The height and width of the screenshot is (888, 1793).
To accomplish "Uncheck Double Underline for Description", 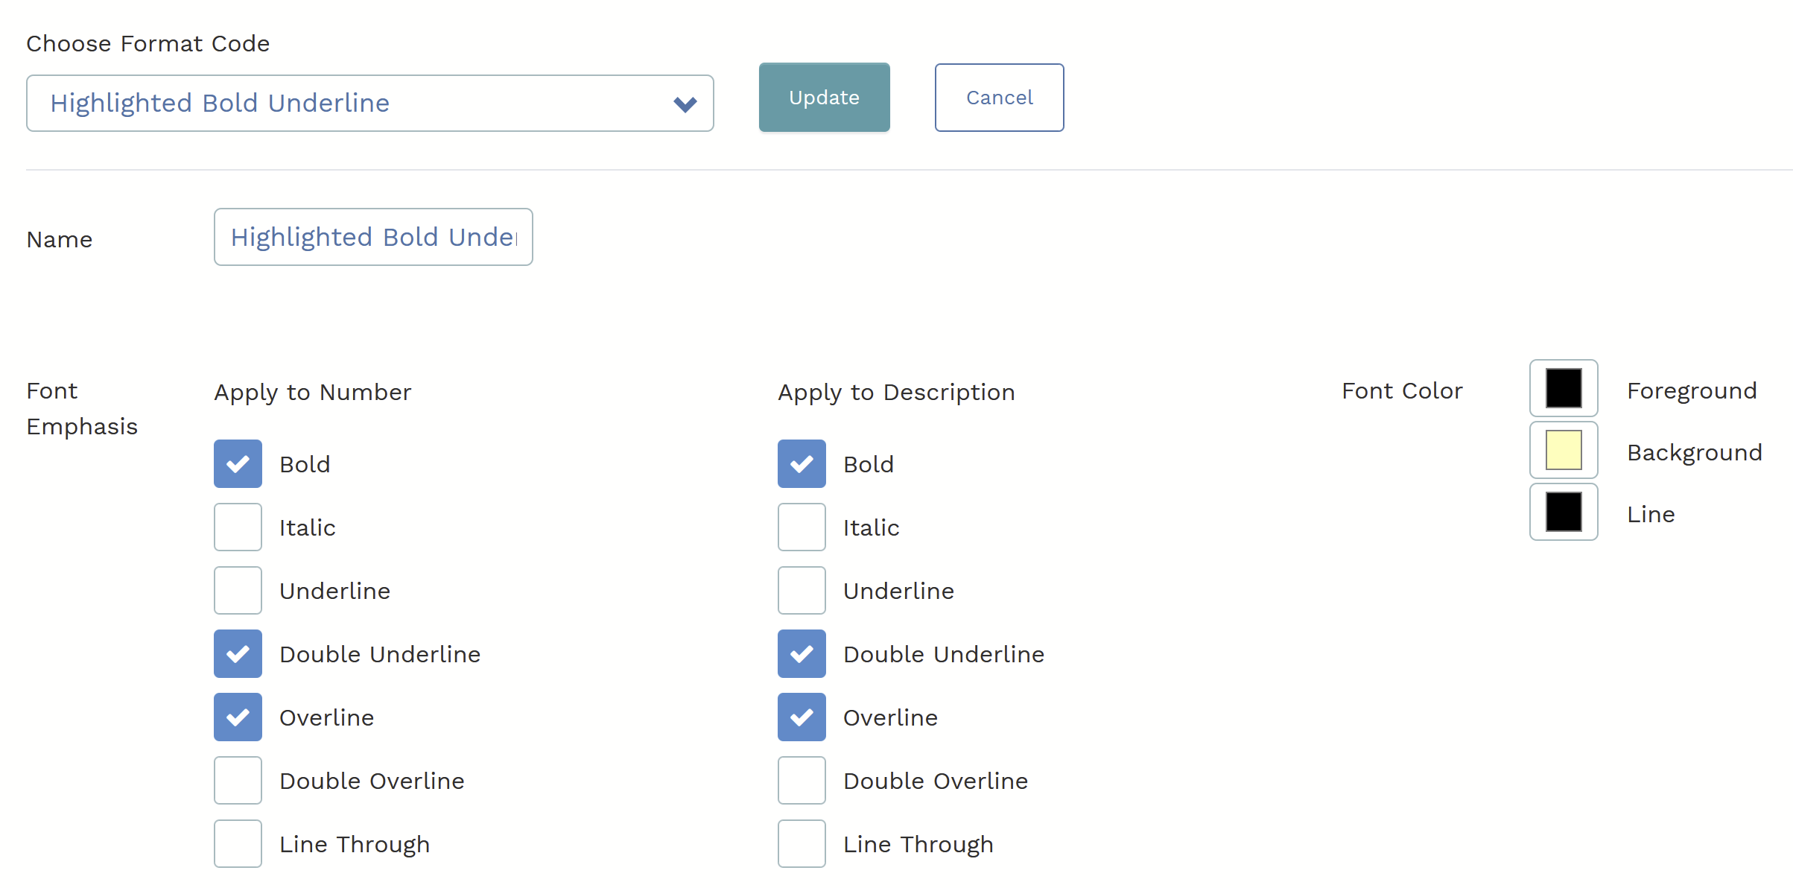I will click(x=802, y=654).
